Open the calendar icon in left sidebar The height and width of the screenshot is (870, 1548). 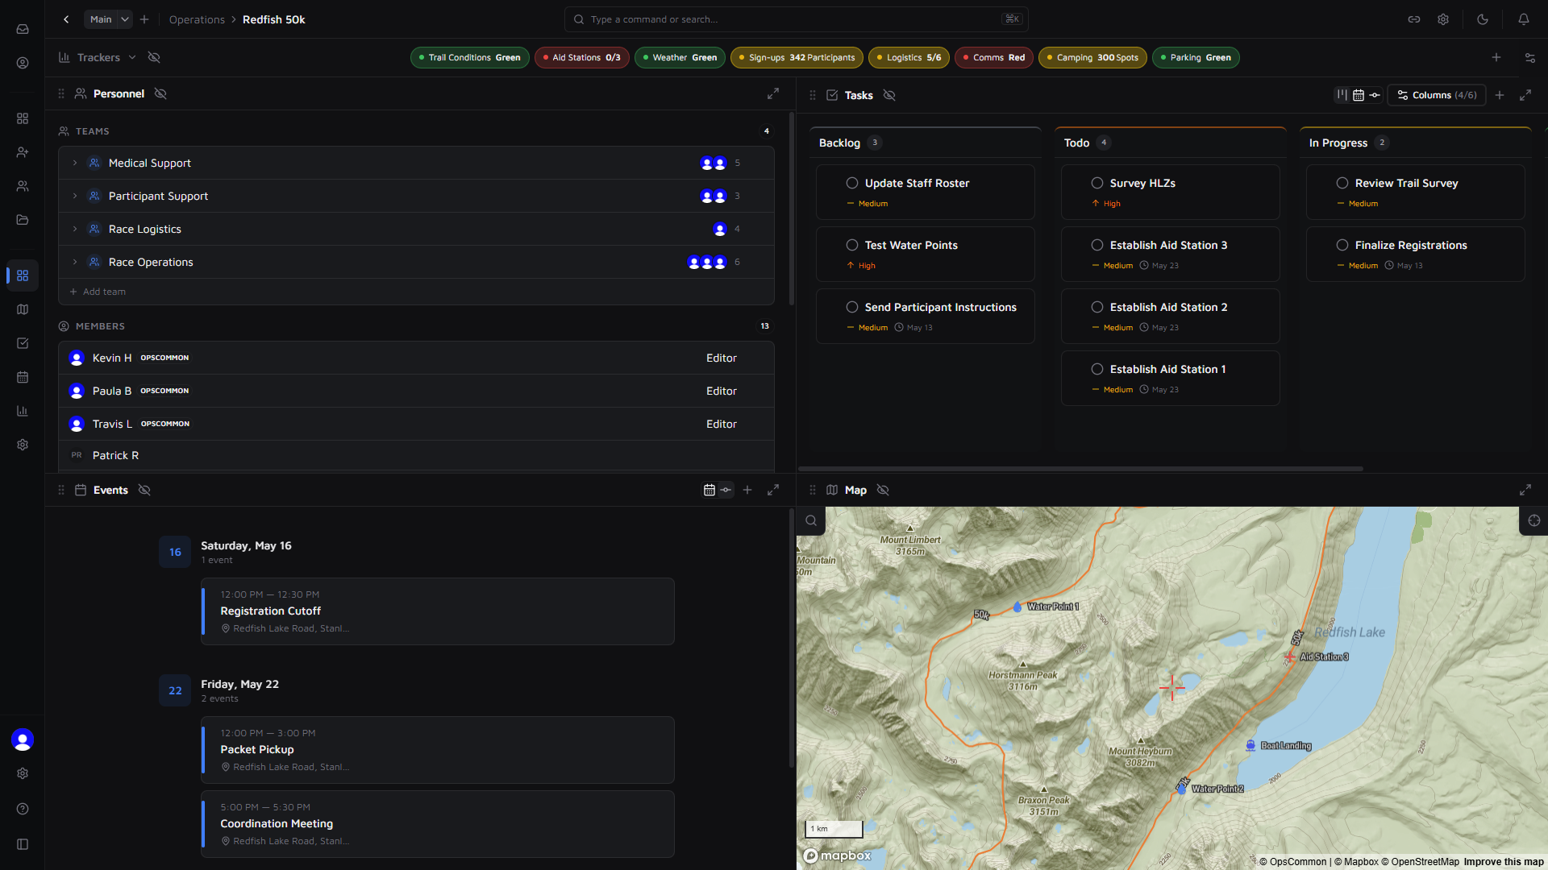coord(23,377)
